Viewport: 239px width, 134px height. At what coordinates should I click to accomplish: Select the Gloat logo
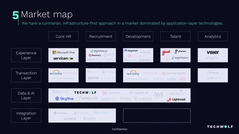click(166, 52)
